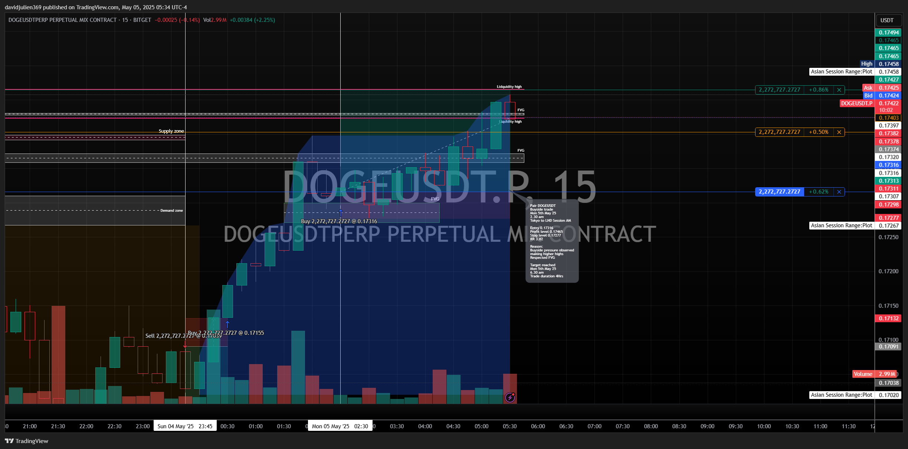Click the gray 0.17374 price label
This screenshot has width=908, height=449.
[888, 149]
